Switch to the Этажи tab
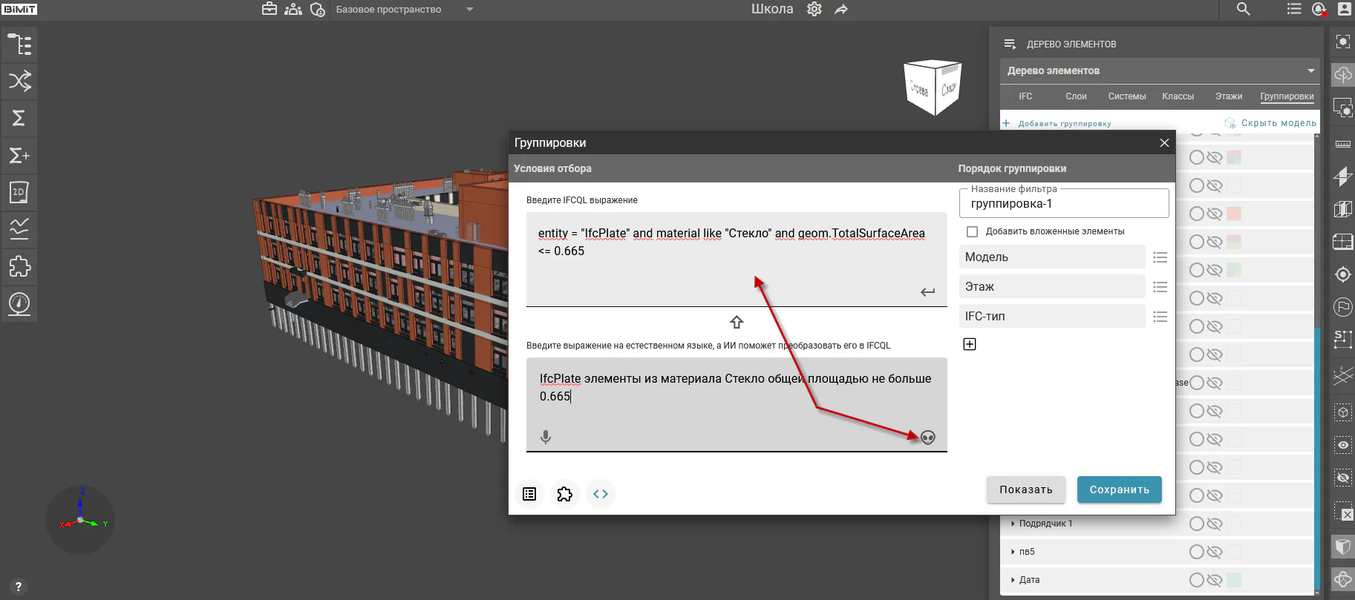Viewport: 1355px width, 600px height. click(x=1229, y=96)
